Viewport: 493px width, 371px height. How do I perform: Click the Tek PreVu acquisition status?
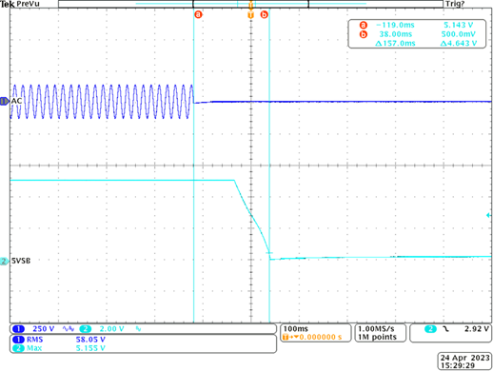coord(20,4)
